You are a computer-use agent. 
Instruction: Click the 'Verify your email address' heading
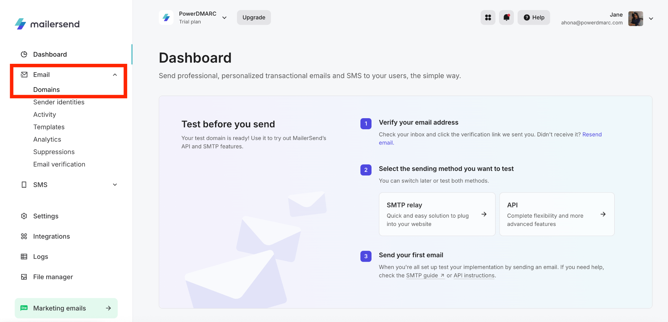coord(418,122)
